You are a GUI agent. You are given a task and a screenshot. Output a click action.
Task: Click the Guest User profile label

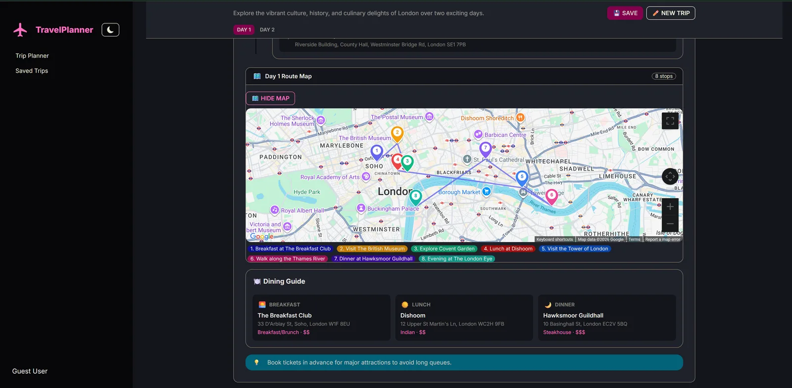[x=30, y=371]
